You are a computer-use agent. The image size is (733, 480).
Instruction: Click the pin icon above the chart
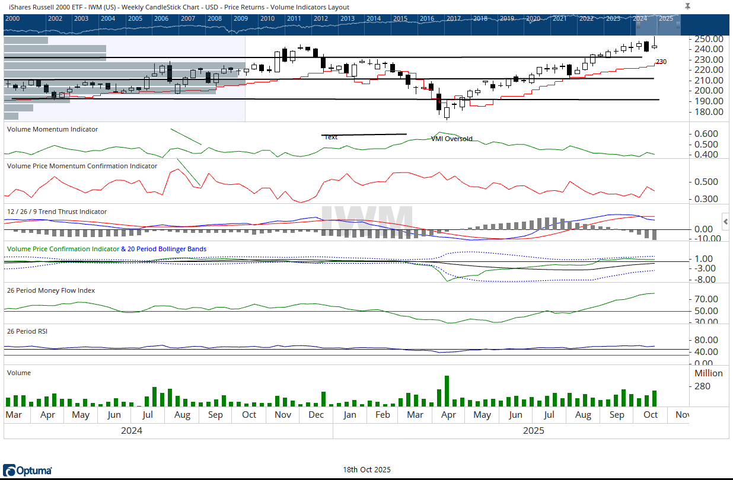tap(687, 6)
